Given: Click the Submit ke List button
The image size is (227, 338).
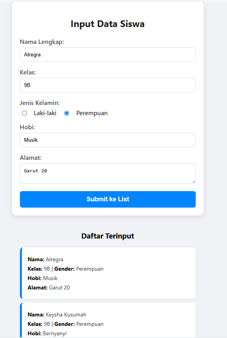Looking at the screenshot, I should 108,199.
